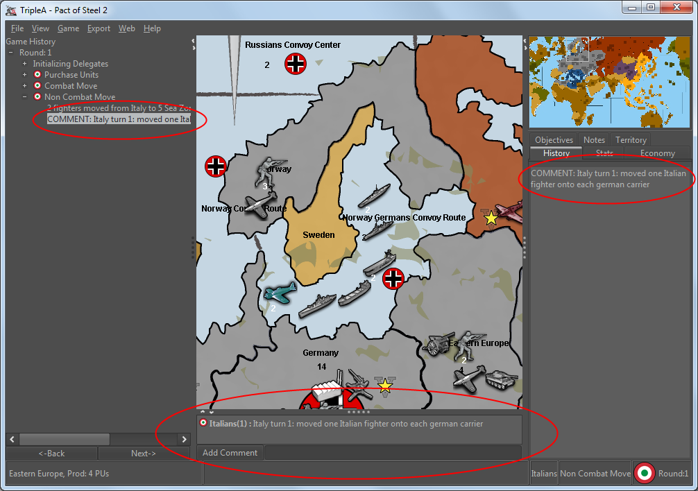Click the Add Comment button

(230, 453)
